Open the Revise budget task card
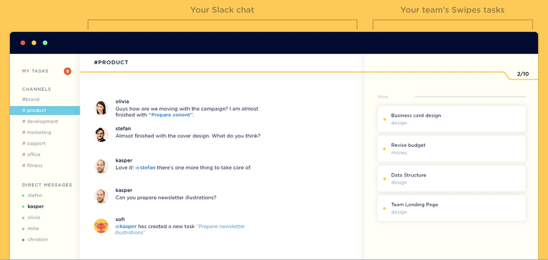The width and height of the screenshot is (548, 260). point(451,148)
